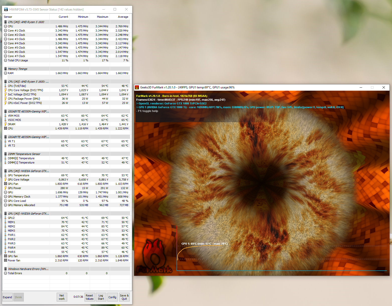Viewport: 392px width, 306px height.
Task: Select the RAM row
Action: (x=66, y=73)
